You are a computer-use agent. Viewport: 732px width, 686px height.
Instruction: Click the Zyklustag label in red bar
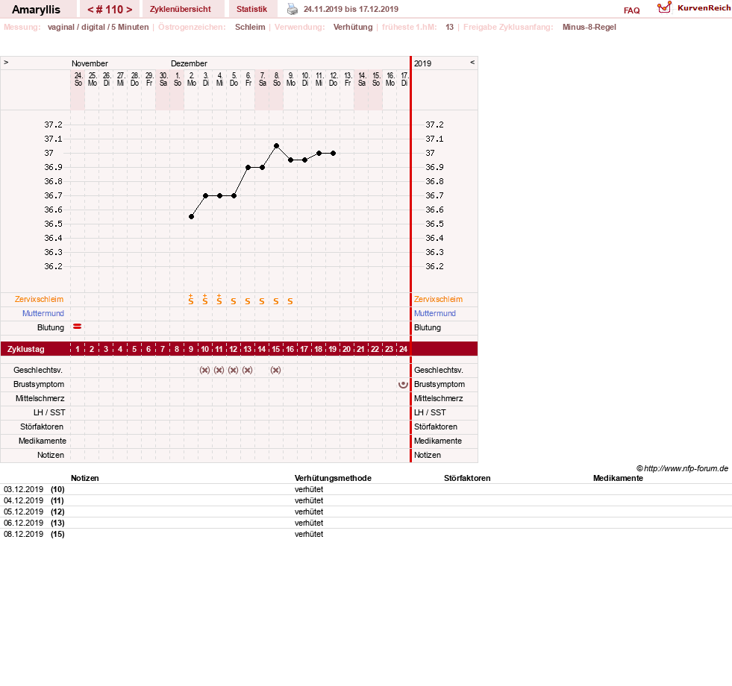click(25, 349)
